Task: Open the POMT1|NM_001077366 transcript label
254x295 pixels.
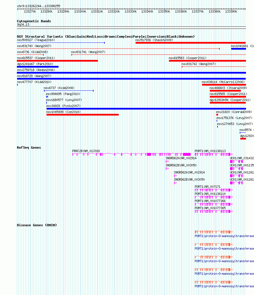Action: click(210, 201)
